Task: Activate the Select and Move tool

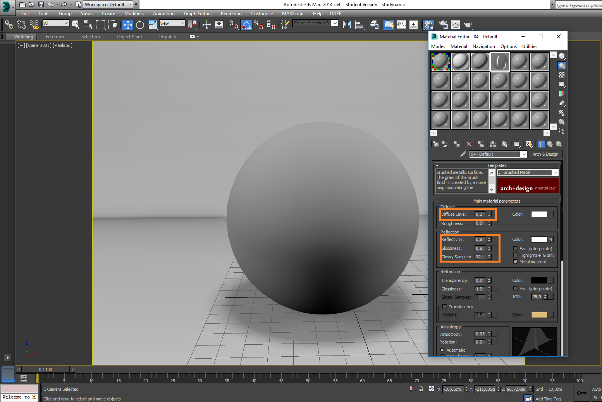Action: point(127,25)
